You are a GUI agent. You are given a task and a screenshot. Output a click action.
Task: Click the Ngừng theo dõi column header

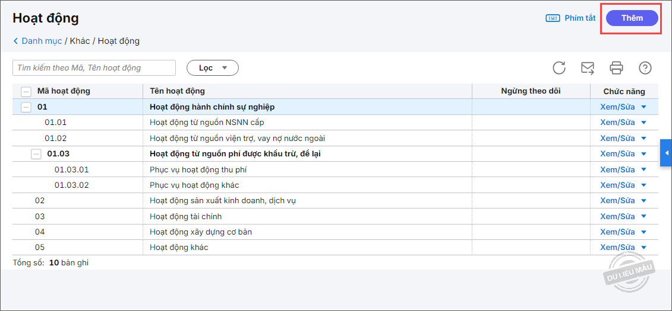531,91
